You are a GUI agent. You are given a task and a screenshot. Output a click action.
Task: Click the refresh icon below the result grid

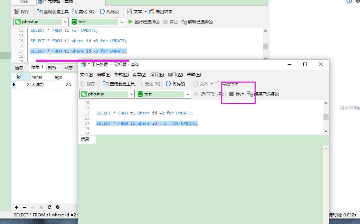point(50,207)
